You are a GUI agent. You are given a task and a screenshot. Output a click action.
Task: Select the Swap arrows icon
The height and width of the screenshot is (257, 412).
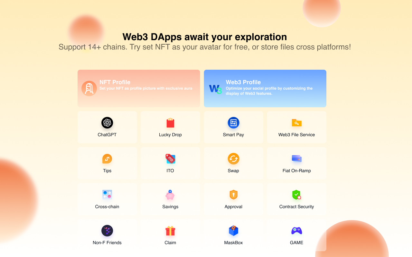[x=233, y=159]
